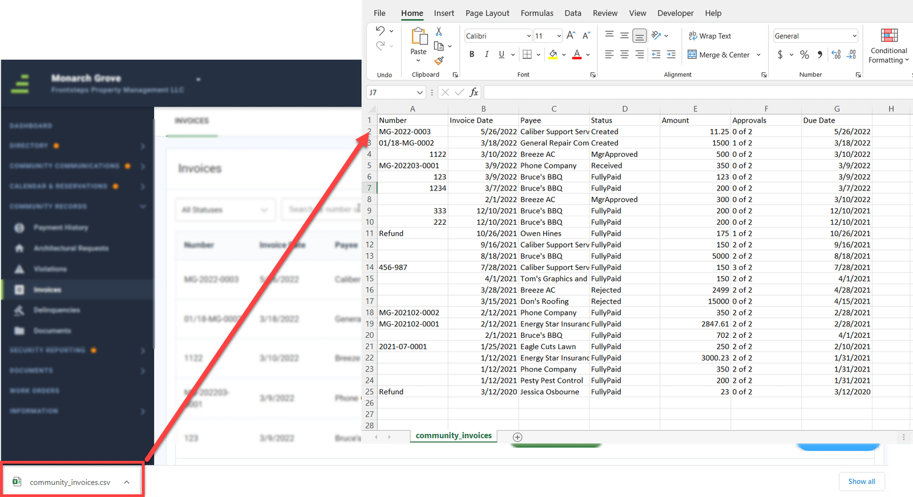Click the Percent Style icon
Screen dimensions: 913x497
805,55
